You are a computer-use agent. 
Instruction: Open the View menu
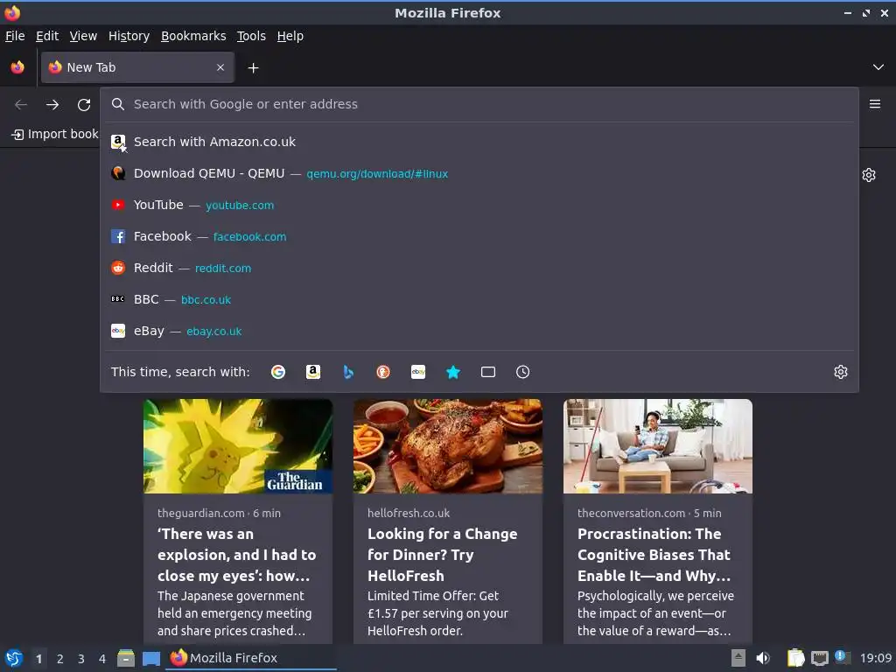click(x=83, y=36)
